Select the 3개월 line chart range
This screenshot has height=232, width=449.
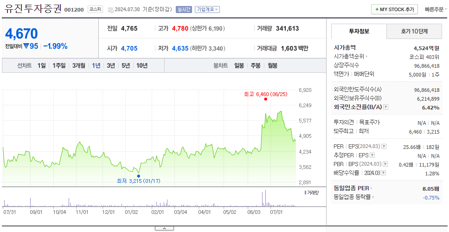coord(79,65)
